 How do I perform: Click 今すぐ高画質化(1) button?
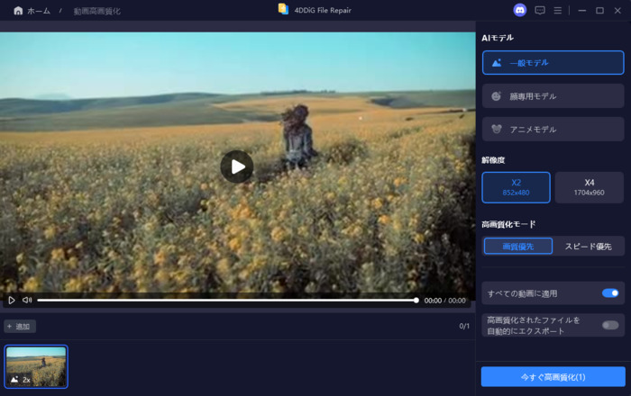[x=553, y=376]
